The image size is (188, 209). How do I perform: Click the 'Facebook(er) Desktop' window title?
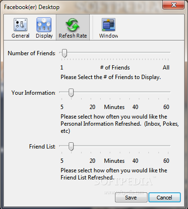coord(31,7)
